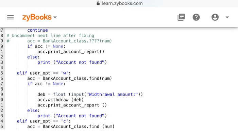Click the first 'else:' line
This screenshot has height=134, width=238.
(x=33, y=57)
